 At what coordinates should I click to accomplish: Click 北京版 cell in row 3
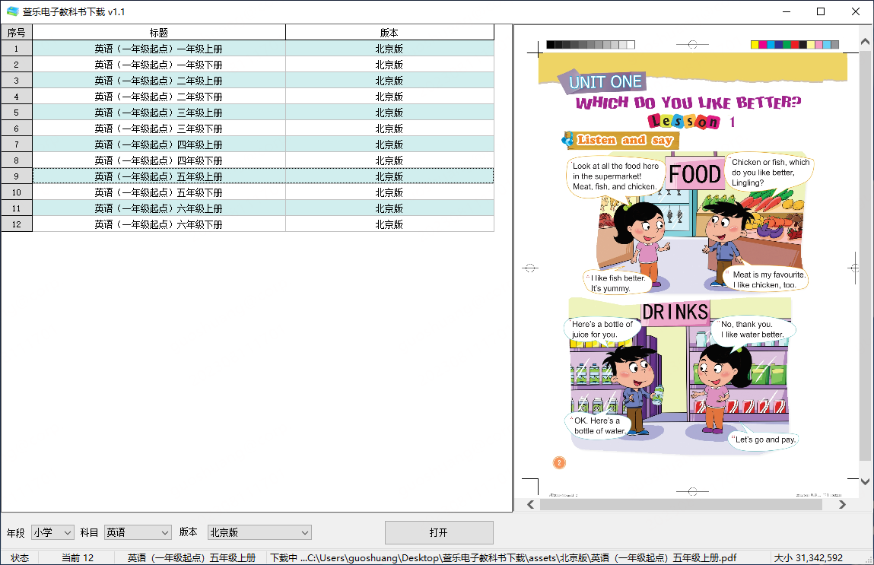click(389, 81)
